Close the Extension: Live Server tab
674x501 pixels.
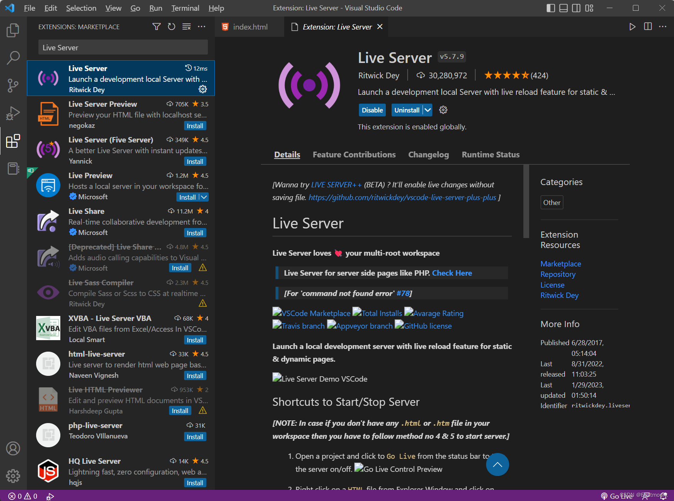(x=380, y=26)
